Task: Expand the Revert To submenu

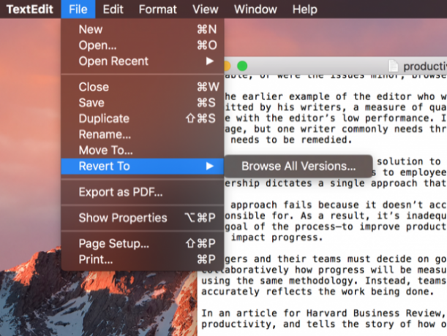Action: coord(142,167)
